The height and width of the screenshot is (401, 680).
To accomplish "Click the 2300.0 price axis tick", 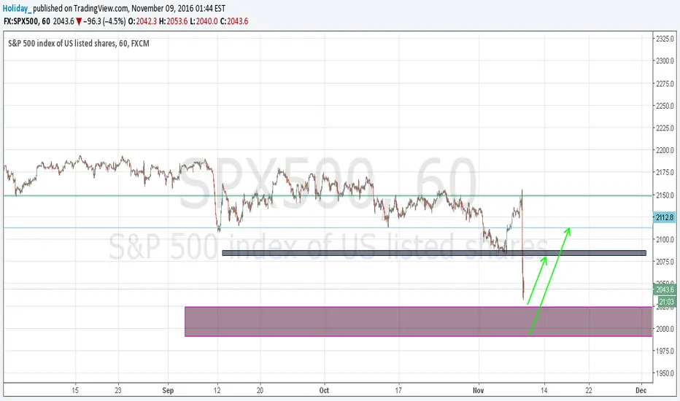I will (665, 61).
